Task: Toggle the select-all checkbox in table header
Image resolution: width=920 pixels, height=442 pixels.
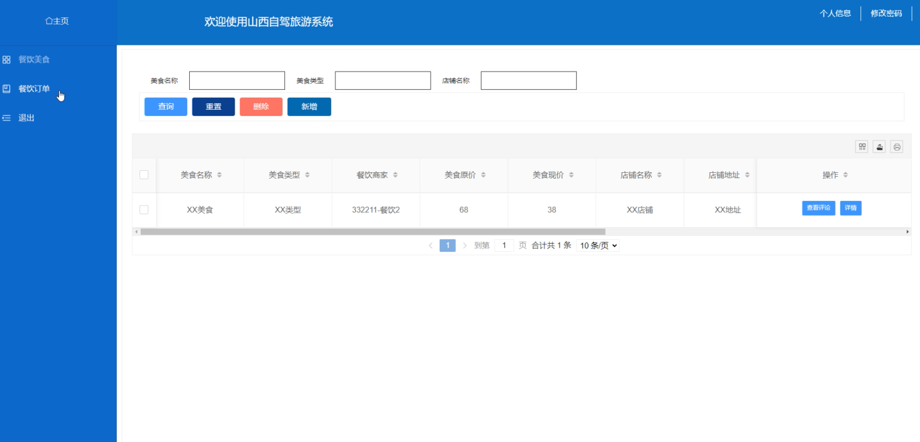Action: pyautogui.click(x=144, y=175)
